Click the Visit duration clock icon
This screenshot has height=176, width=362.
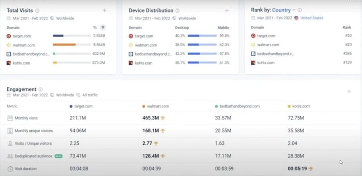pyautogui.click(x=10, y=169)
